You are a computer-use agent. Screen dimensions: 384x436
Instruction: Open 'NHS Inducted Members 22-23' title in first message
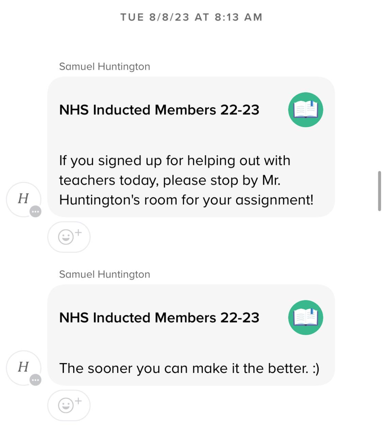point(159,110)
